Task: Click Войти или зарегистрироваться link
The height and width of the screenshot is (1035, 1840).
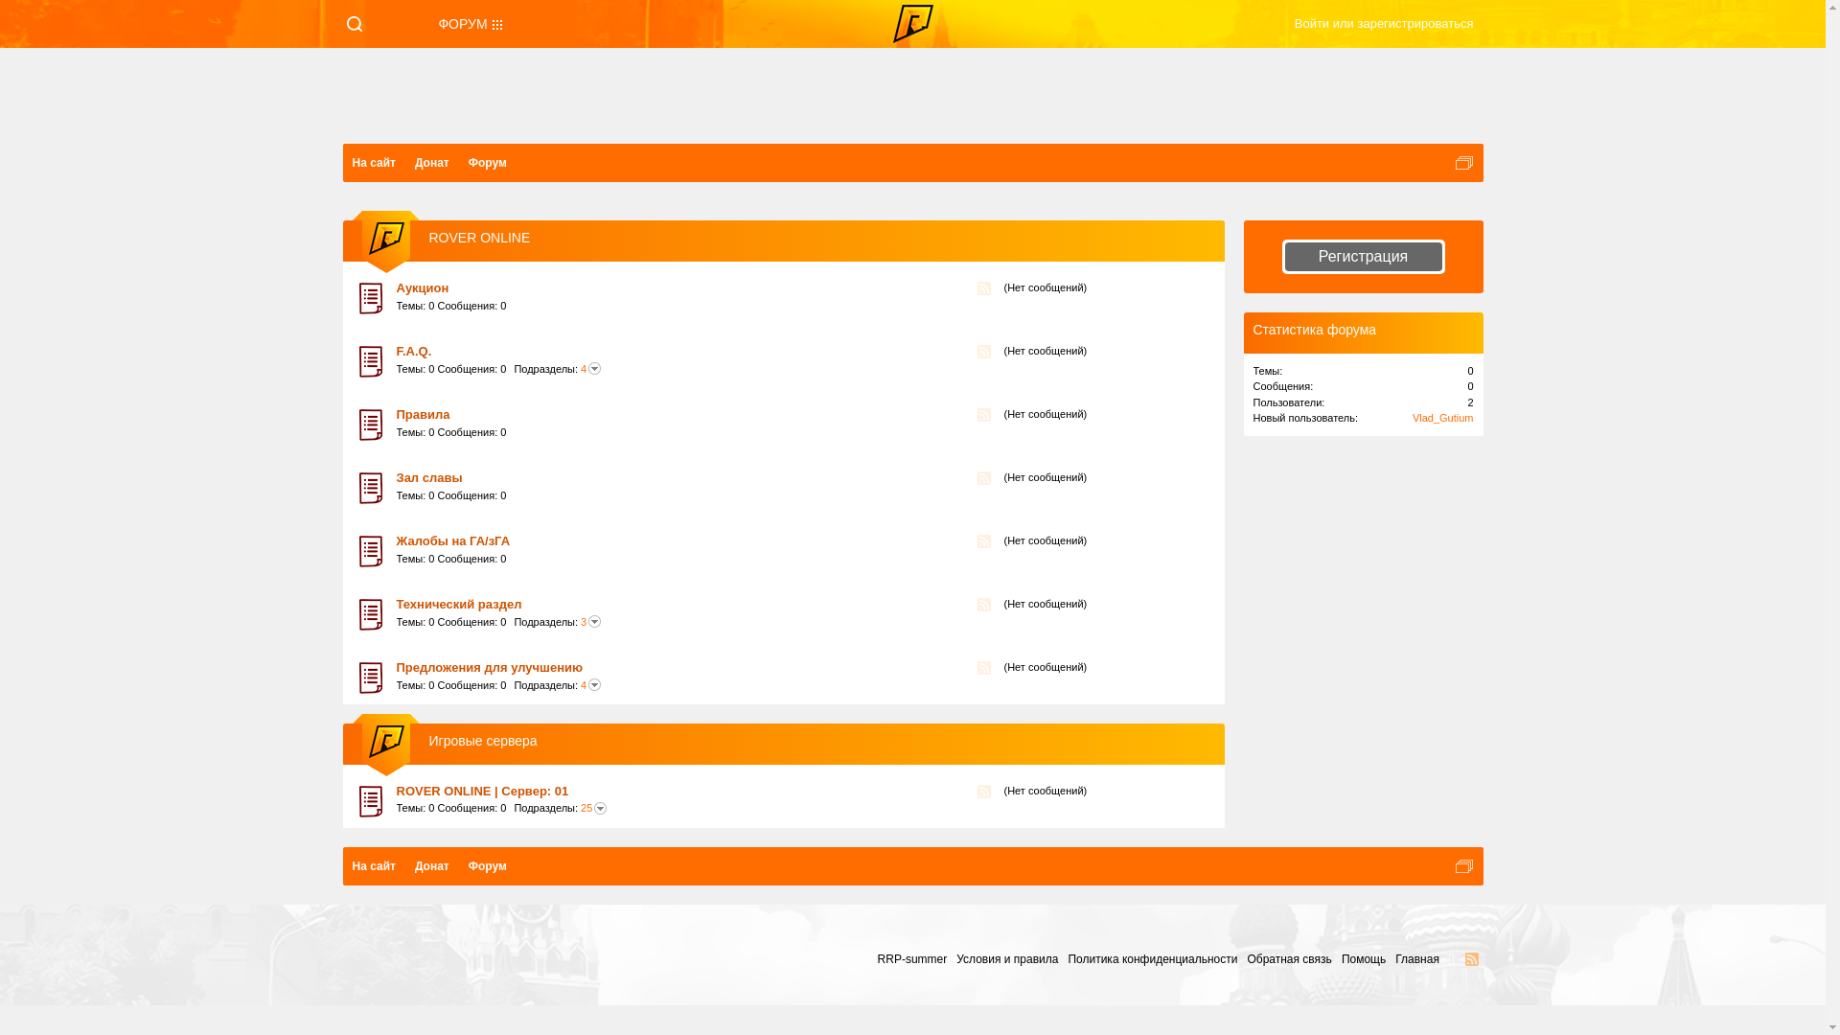Action: tap(1383, 24)
